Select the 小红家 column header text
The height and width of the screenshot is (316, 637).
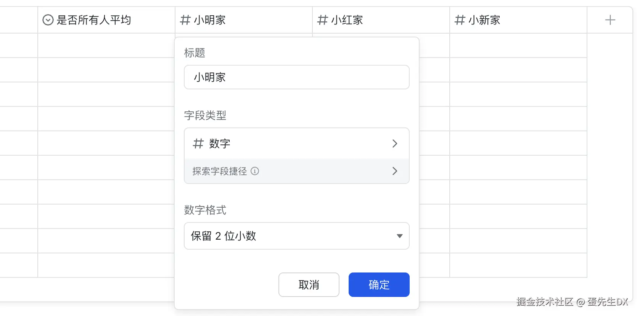[347, 20]
